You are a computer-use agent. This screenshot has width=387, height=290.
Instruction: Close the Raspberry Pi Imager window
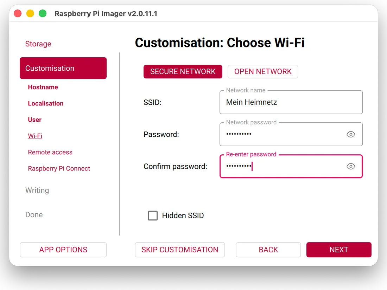[x=18, y=13]
